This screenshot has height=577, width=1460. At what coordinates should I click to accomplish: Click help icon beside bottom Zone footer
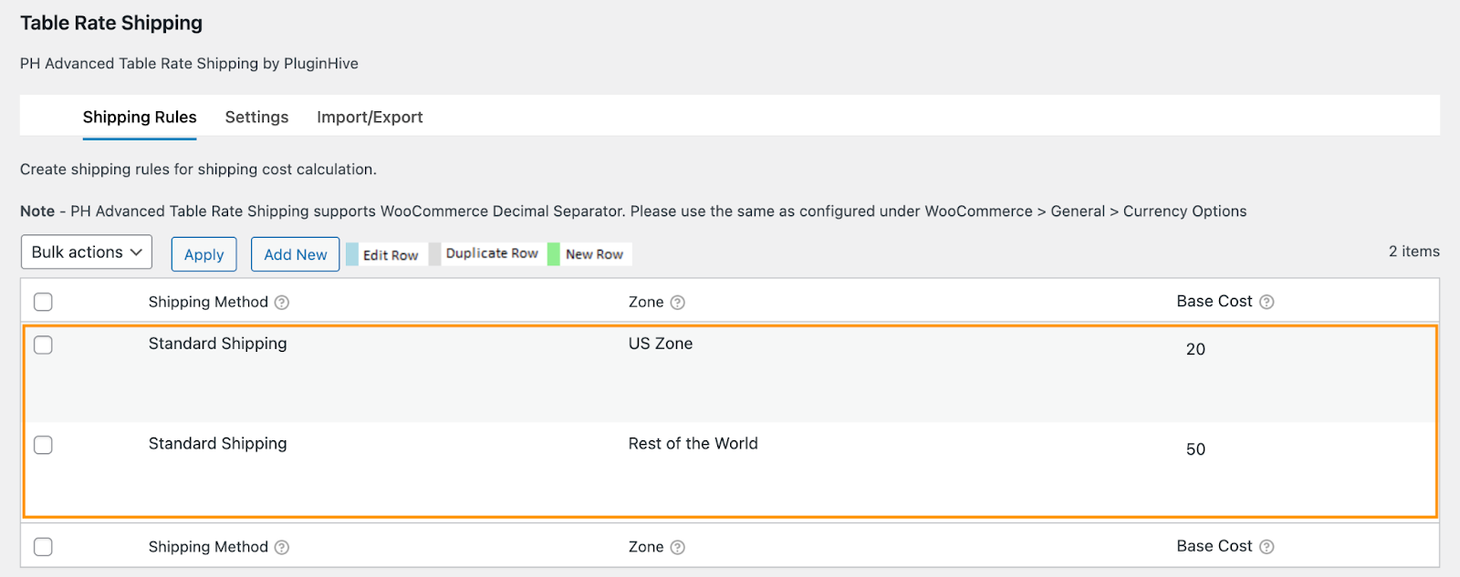click(x=677, y=547)
